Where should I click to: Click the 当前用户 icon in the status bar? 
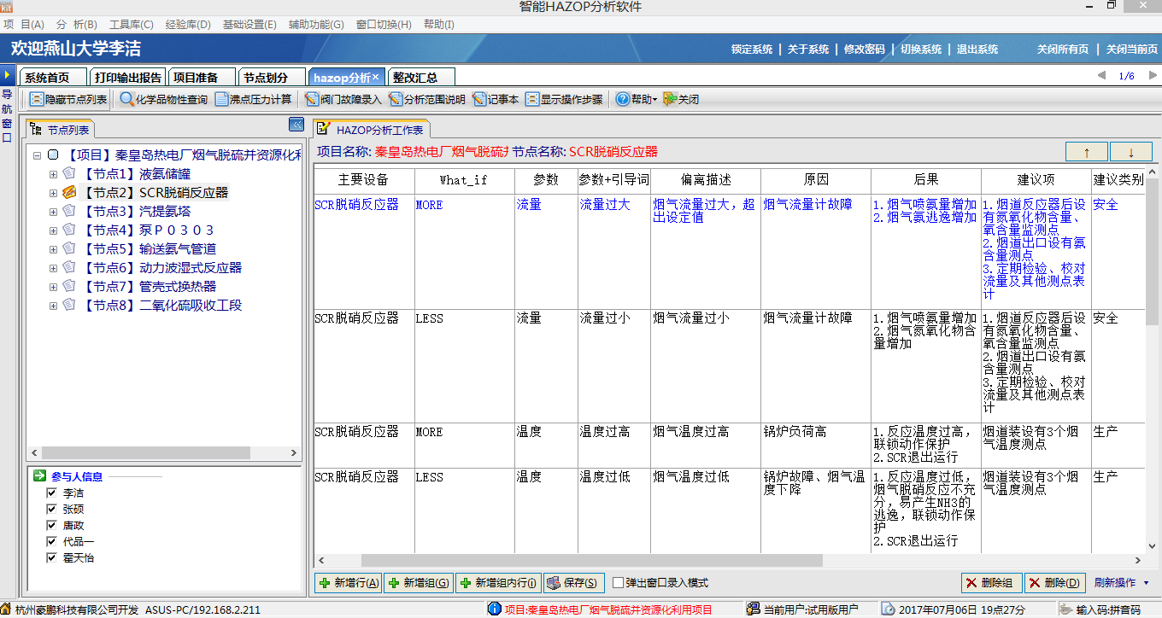[x=753, y=609]
